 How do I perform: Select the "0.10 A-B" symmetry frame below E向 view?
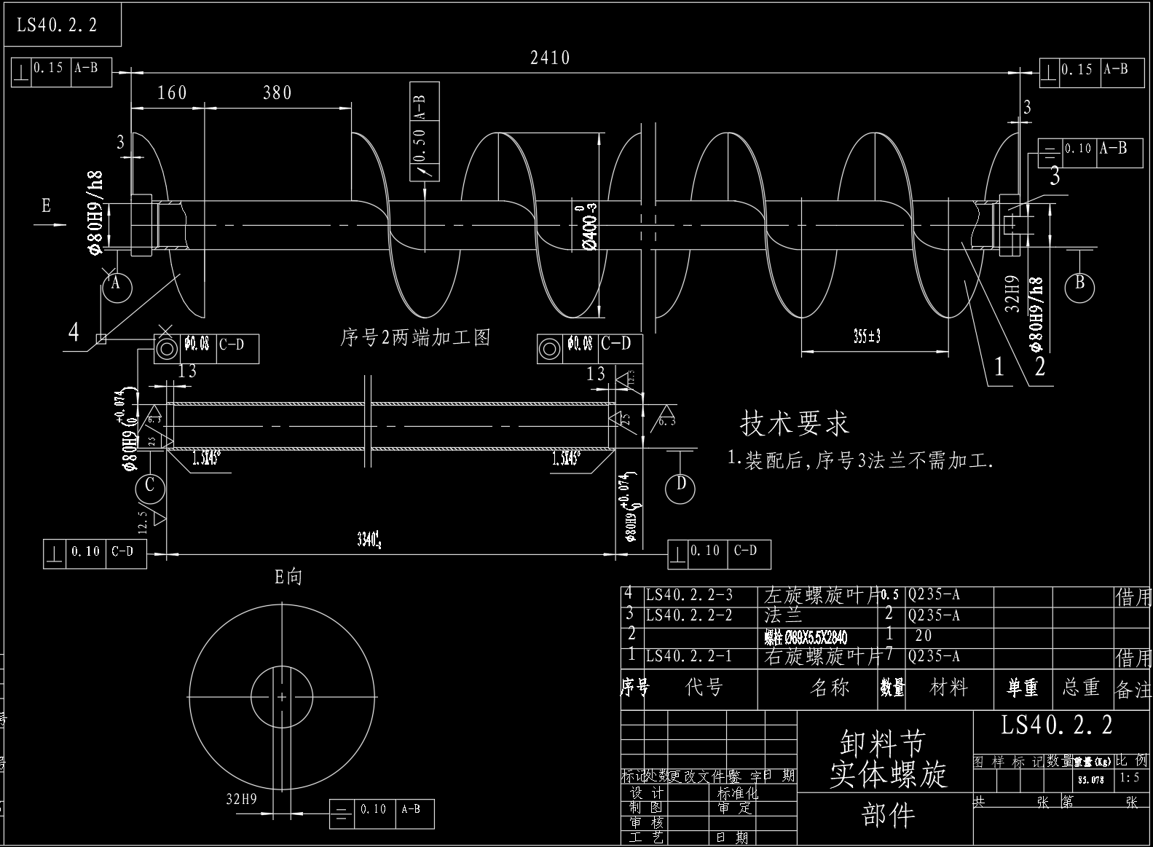click(382, 813)
